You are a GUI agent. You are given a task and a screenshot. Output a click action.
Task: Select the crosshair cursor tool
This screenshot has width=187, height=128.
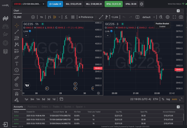coord(17,25)
